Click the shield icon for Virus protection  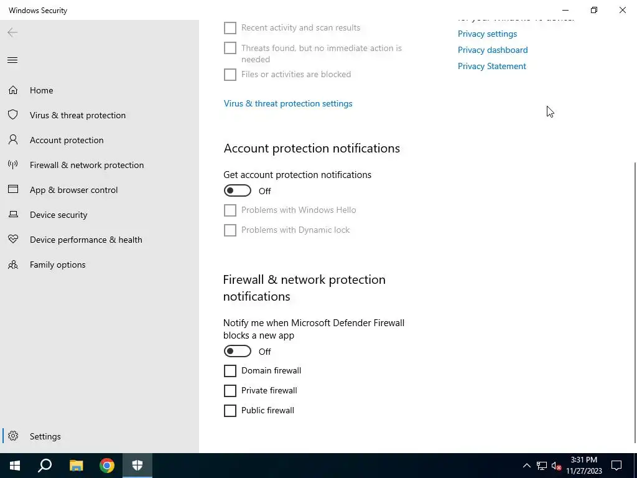[x=13, y=115]
